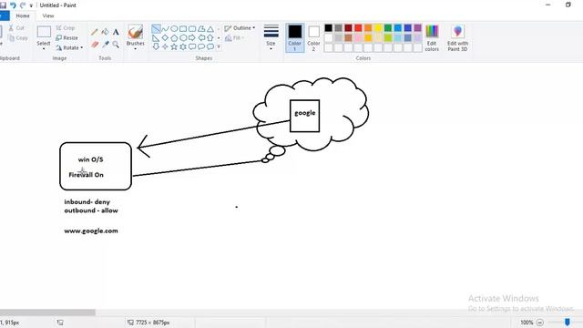This screenshot has width=583, height=328.
Task: Pick the red palette swatch
Action: pyautogui.click(x=358, y=28)
